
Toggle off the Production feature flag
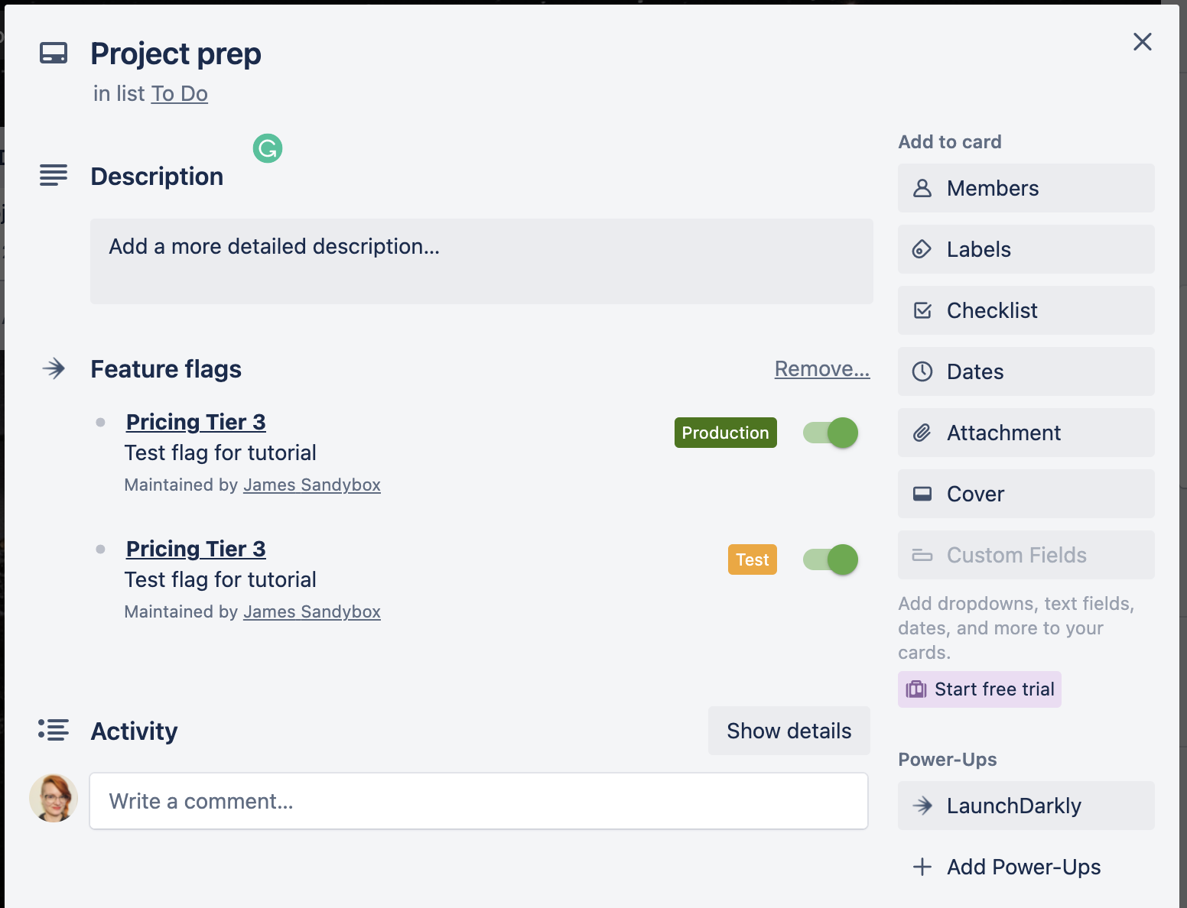pyautogui.click(x=830, y=433)
